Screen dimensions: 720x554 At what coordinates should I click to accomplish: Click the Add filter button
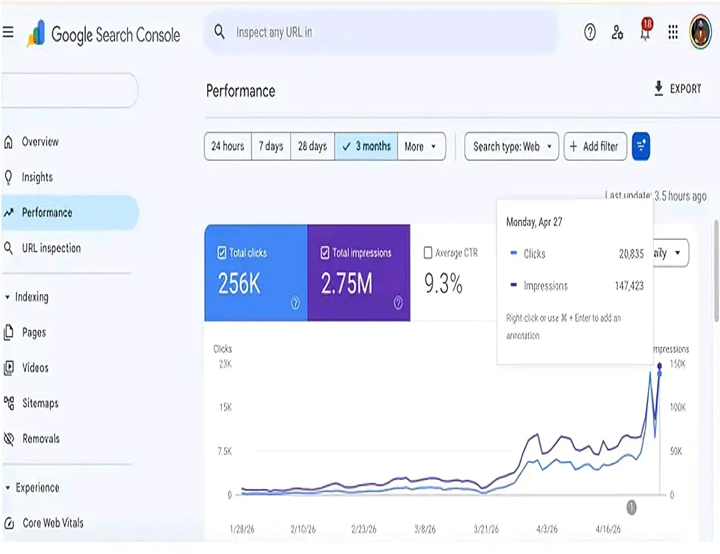pos(595,146)
